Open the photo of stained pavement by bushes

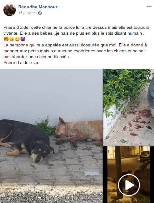(129, 107)
